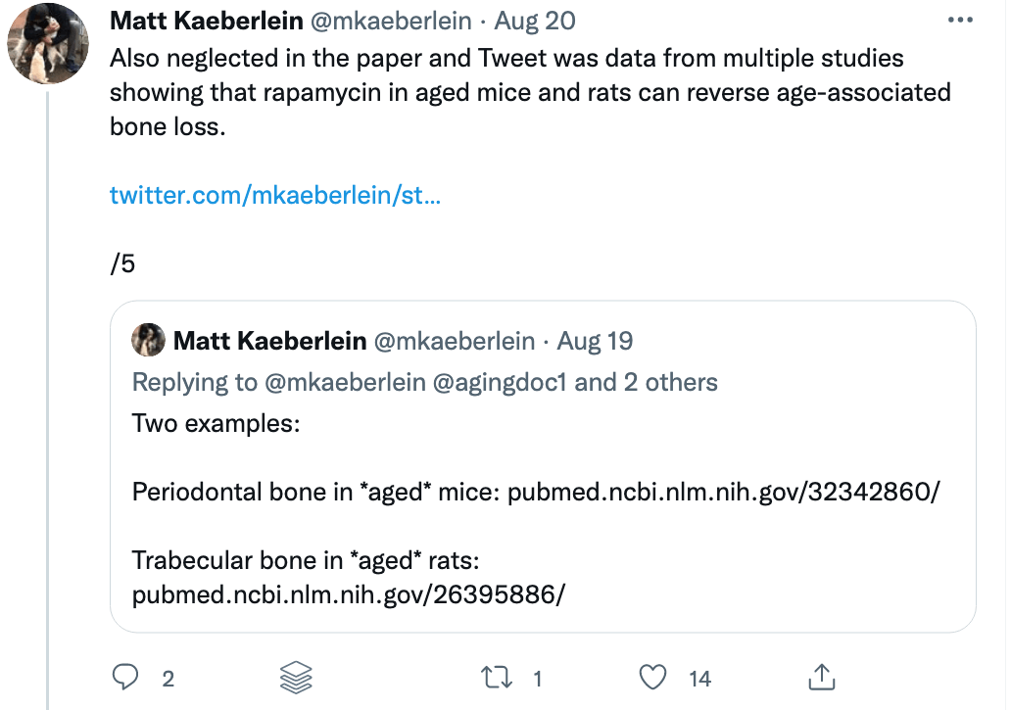Viewport: 1011px width, 710px height.
Task: Click the stacked layers thread icon
Action: point(296,677)
